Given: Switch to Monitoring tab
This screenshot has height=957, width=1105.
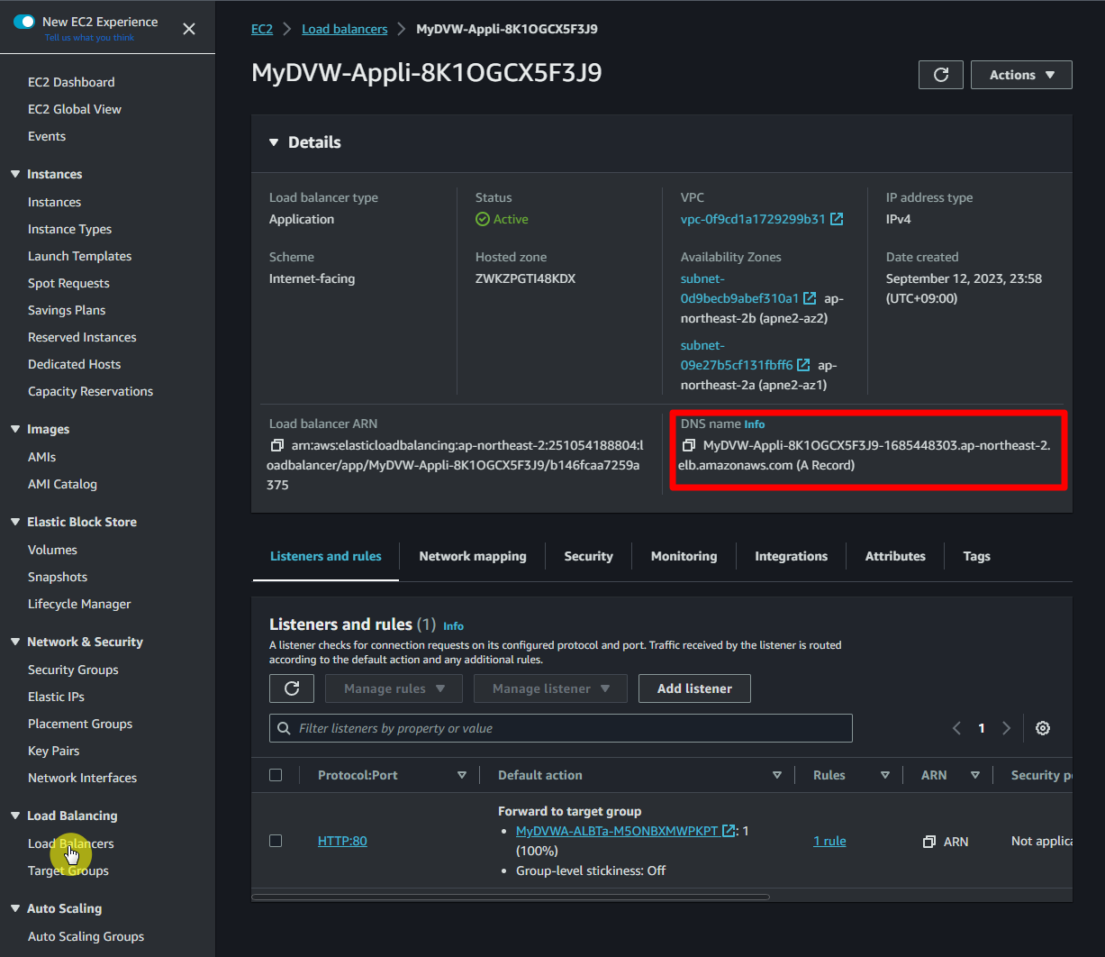Looking at the screenshot, I should [684, 556].
